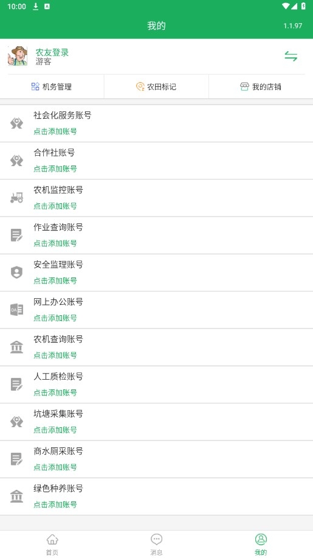Open 我的店铺 section
Viewport: 313px width, 558px height.
click(x=261, y=86)
